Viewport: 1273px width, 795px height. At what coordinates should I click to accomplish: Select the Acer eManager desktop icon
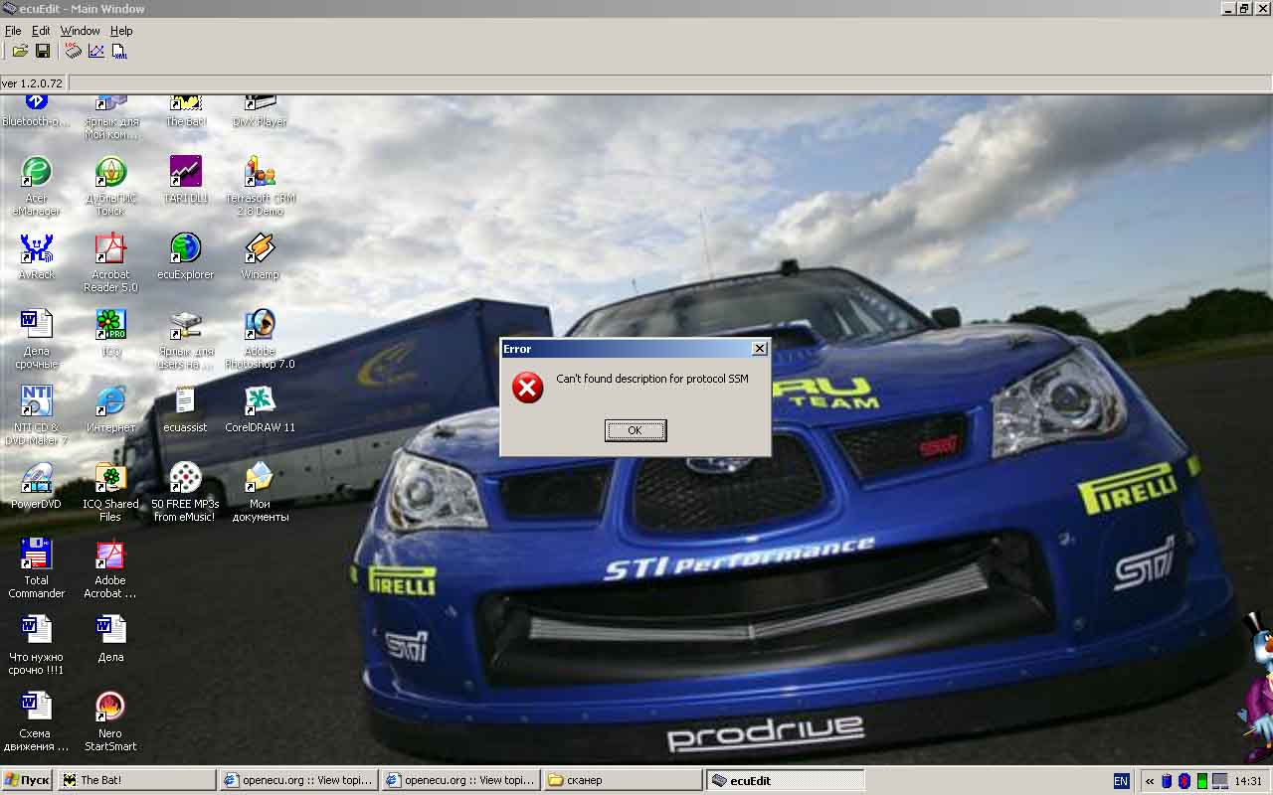(37, 186)
